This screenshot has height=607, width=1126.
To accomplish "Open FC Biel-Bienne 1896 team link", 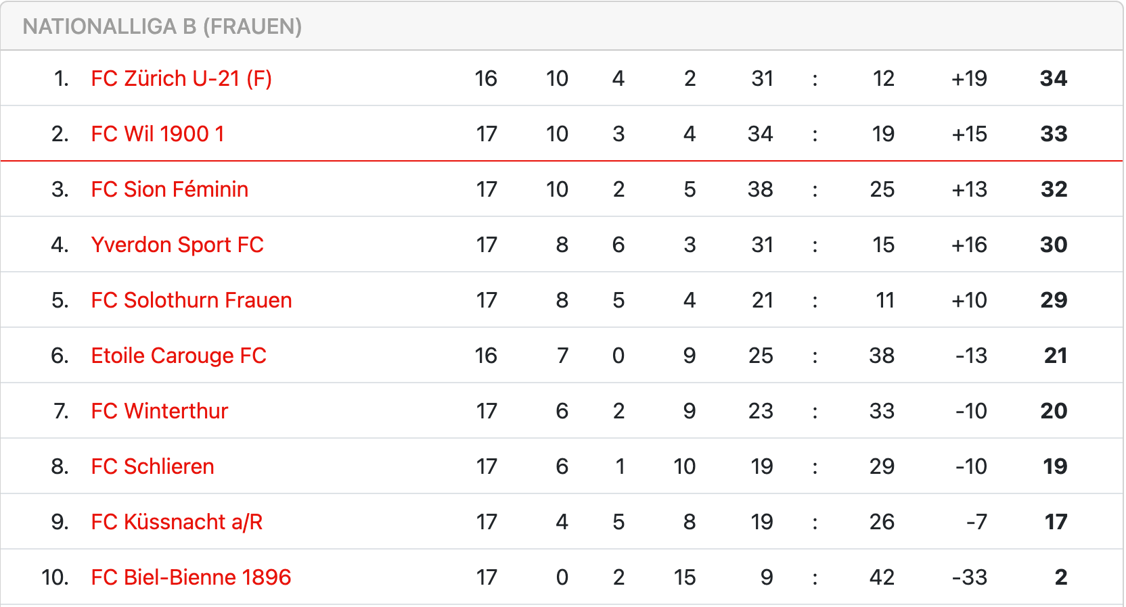I will click(192, 577).
